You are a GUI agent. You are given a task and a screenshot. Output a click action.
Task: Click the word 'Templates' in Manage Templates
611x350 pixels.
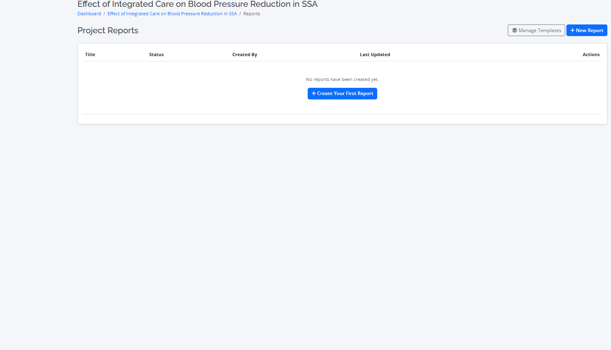pyautogui.click(x=549, y=30)
